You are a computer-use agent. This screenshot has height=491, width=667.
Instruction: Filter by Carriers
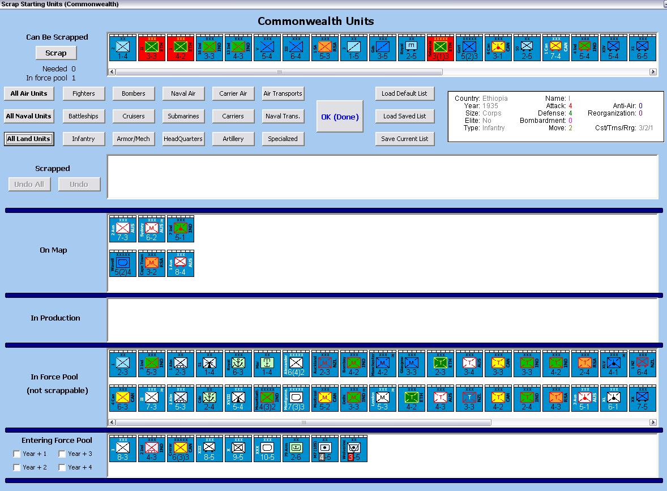click(233, 116)
